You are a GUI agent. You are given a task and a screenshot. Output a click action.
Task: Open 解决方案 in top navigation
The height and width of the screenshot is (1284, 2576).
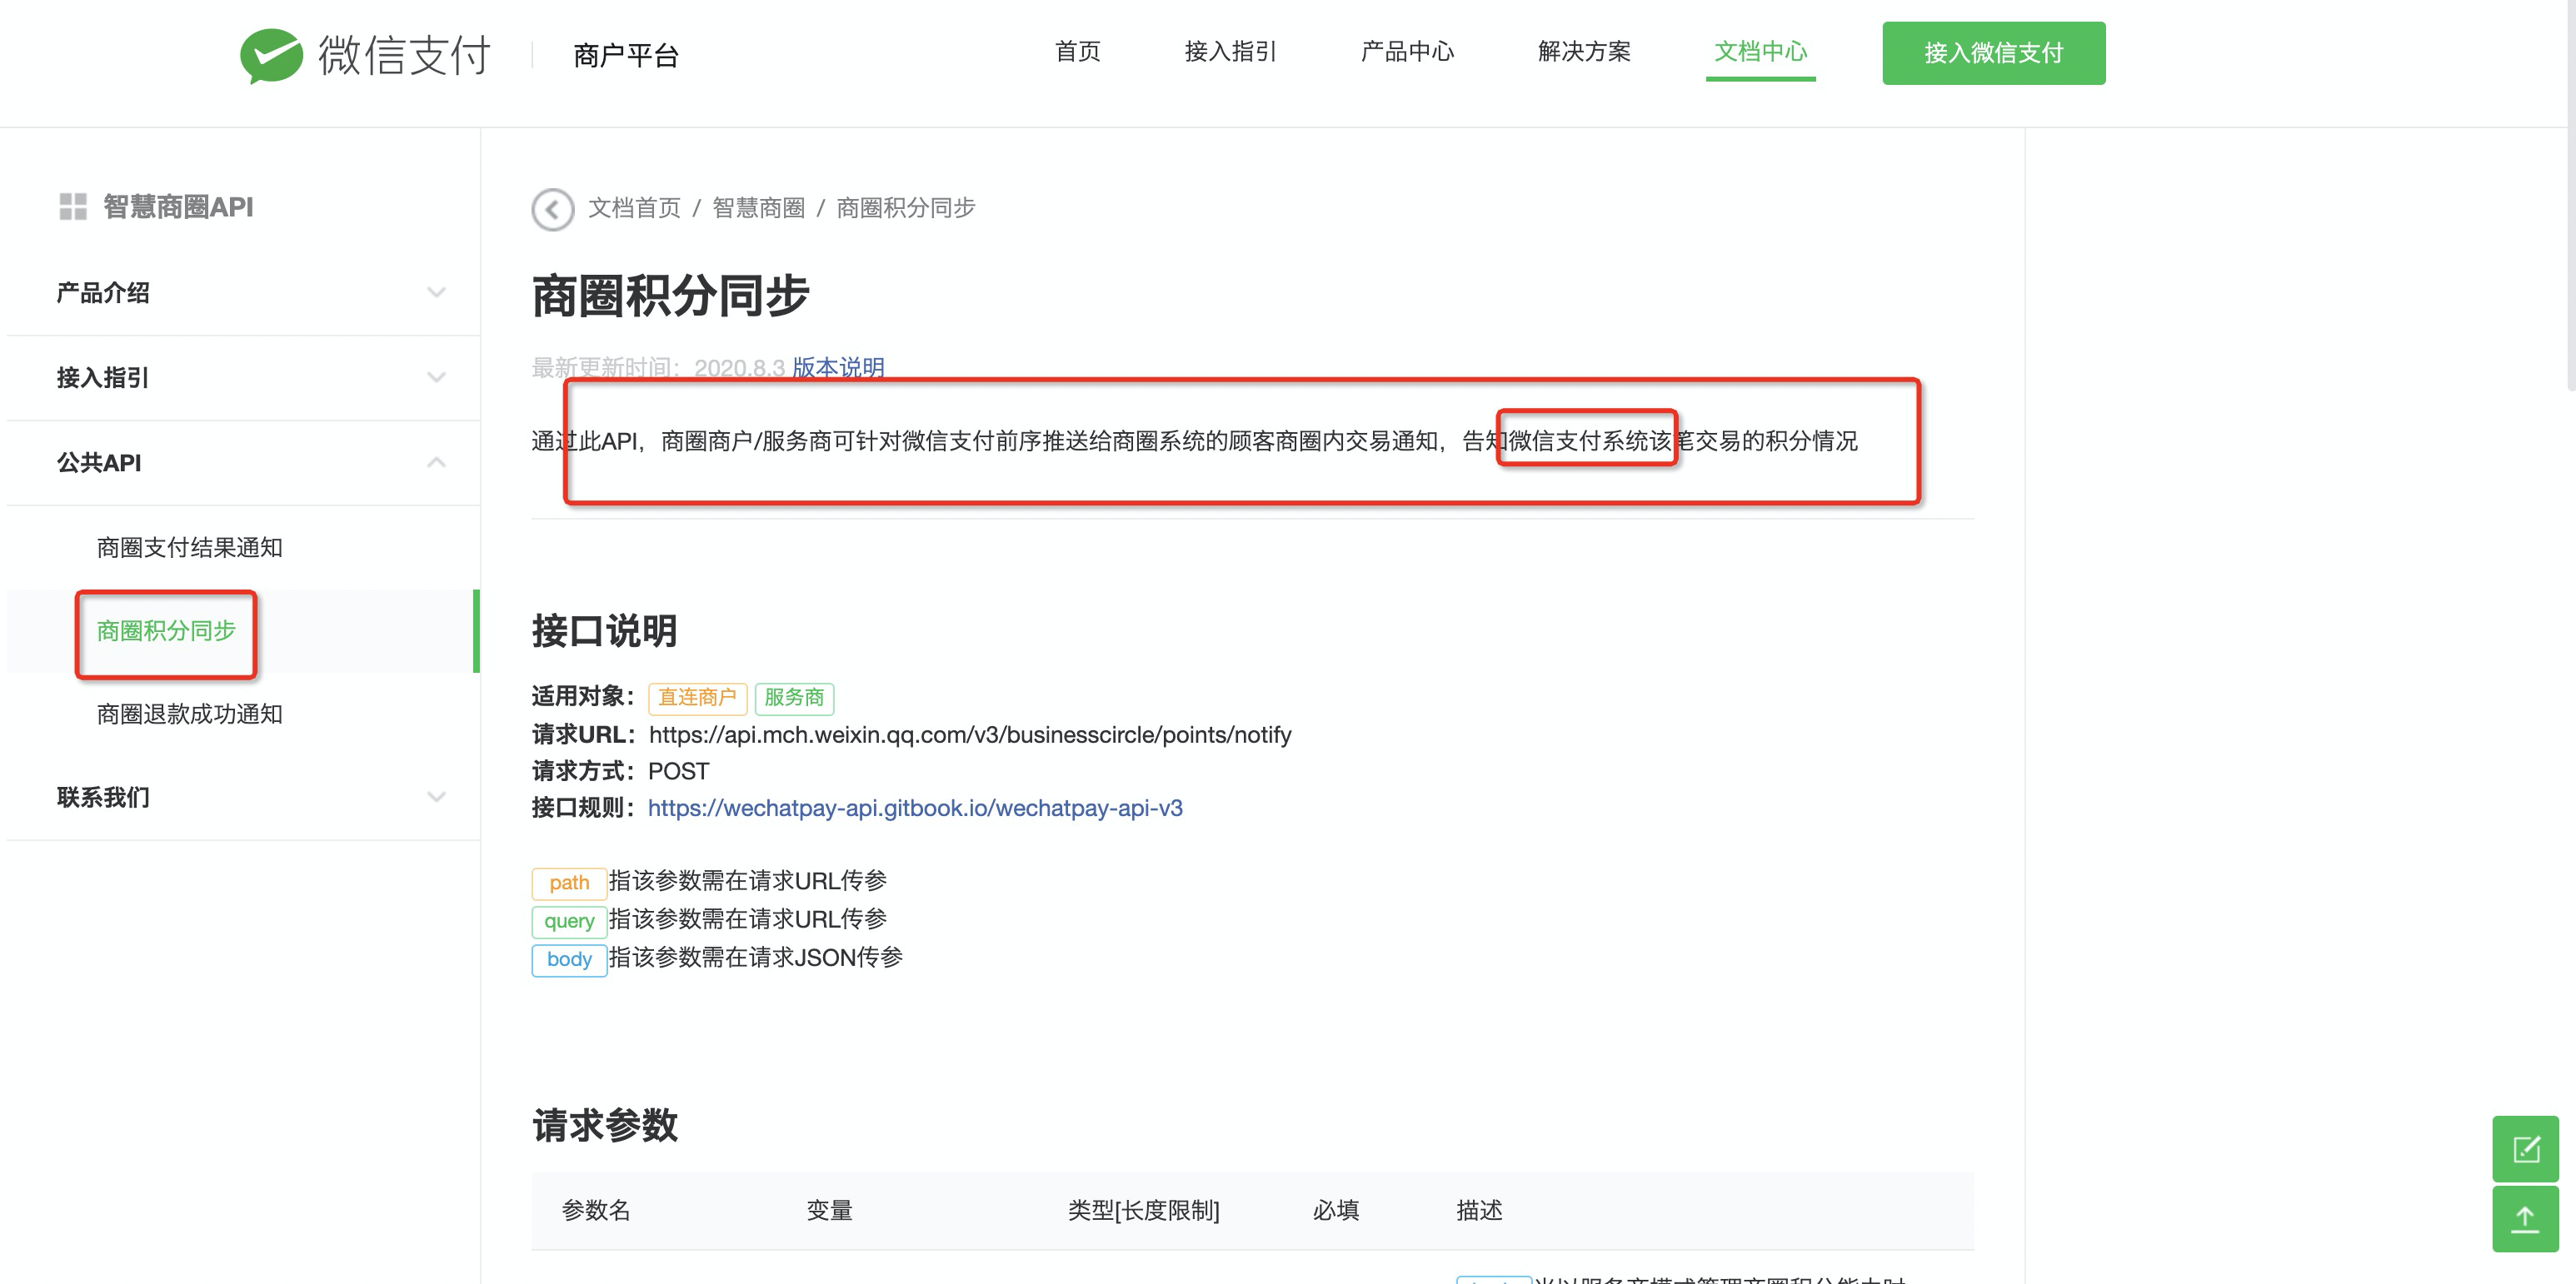(x=1584, y=52)
